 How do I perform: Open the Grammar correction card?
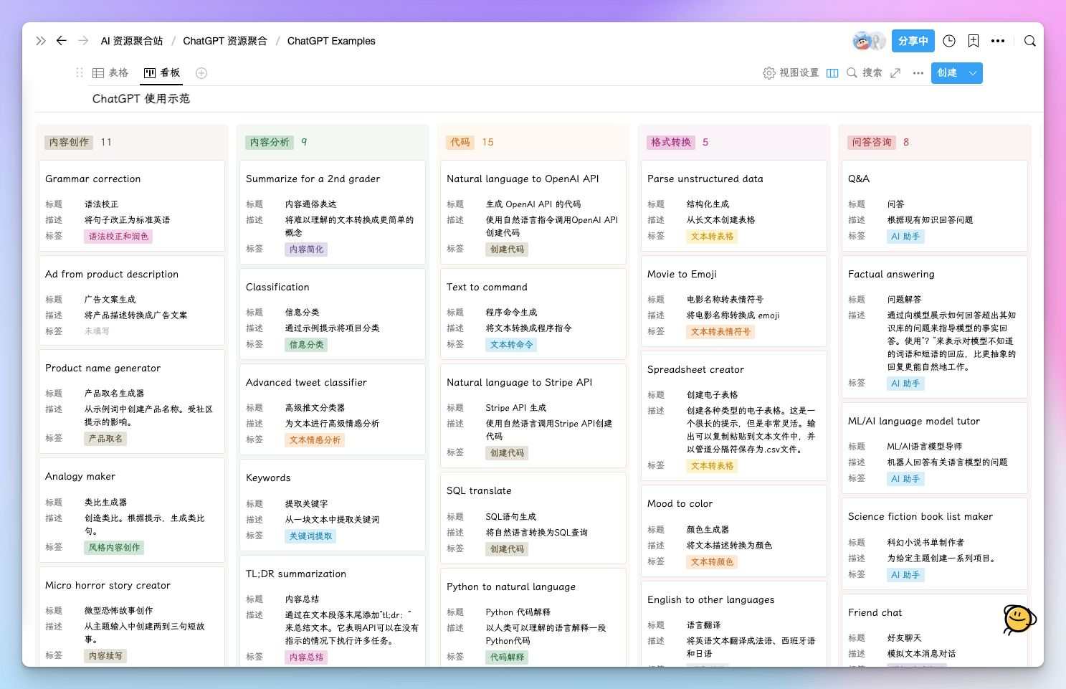click(132, 206)
